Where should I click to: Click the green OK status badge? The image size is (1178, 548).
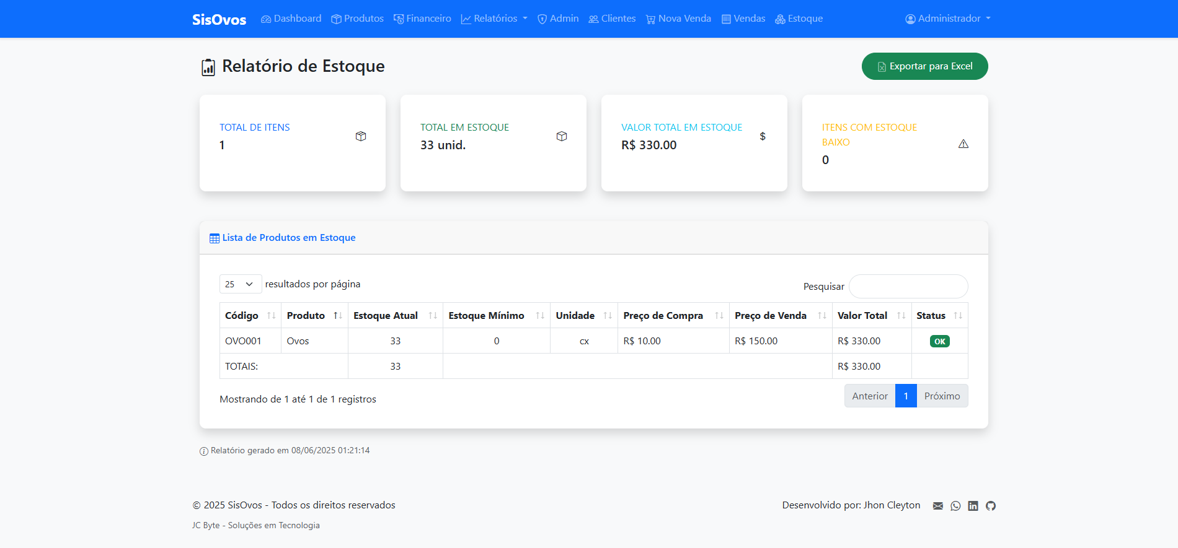pos(939,341)
